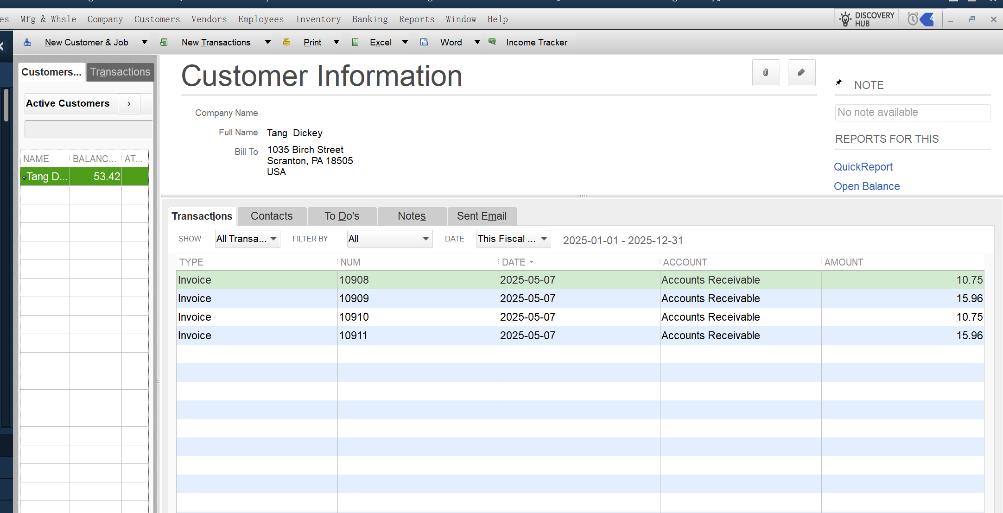Expand the Excel dropdown arrow

point(405,42)
